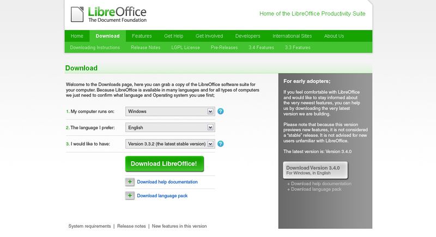Open the Features menu item
Screen dimensions: 436x237
(x=142, y=36)
